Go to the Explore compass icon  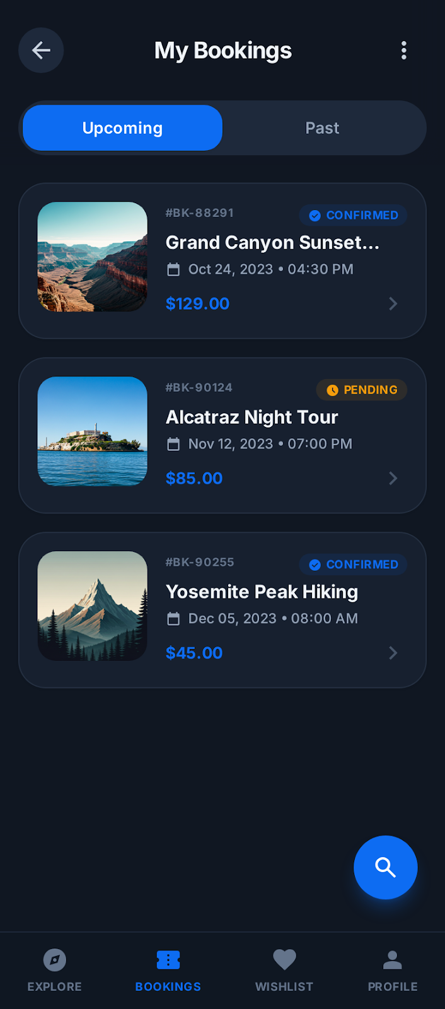coord(55,960)
